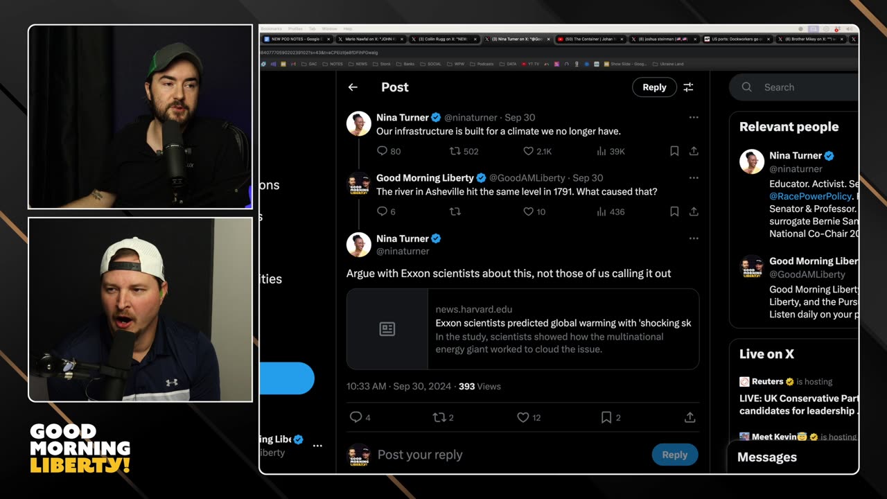Repost the main post with 2 reposts
Viewport: 887px width, 499px height.
tap(443, 417)
